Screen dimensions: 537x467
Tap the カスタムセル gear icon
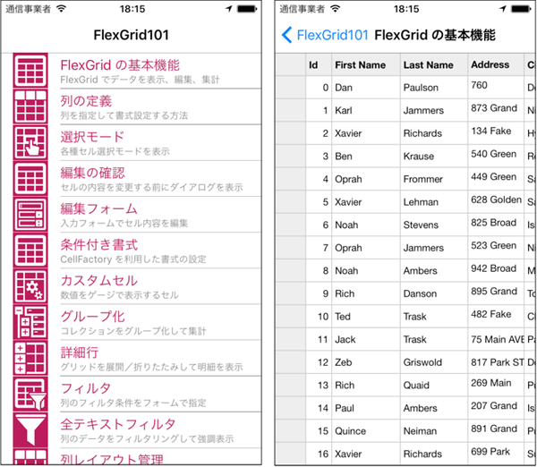30,286
